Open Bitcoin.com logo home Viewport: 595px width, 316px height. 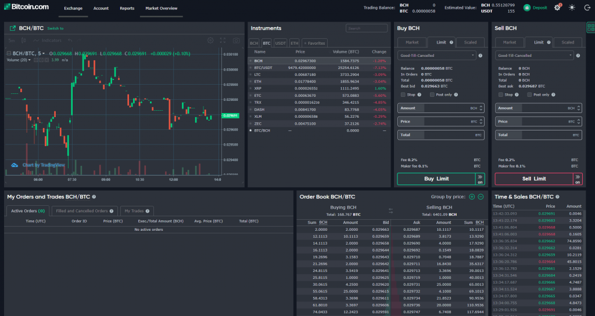pyautogui.click(x=26, y=7)
